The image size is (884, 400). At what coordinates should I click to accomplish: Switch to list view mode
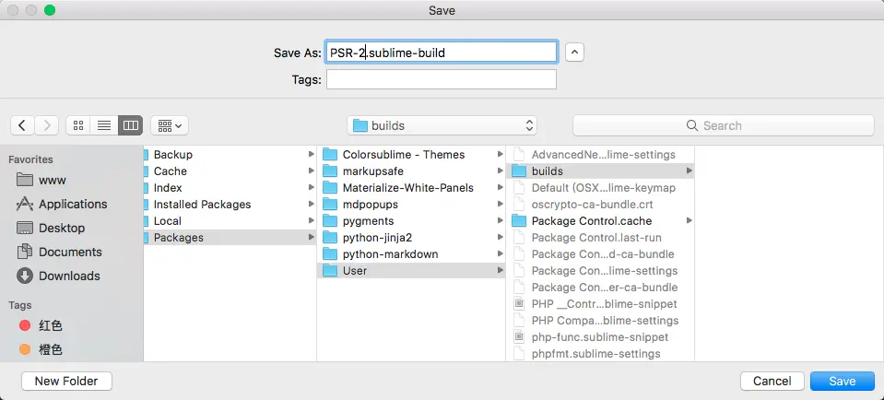click(104, 125)
